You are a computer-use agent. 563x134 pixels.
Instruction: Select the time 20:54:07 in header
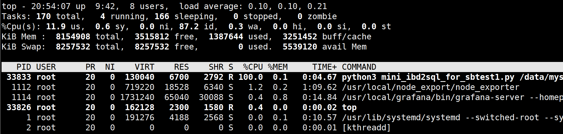51,6
